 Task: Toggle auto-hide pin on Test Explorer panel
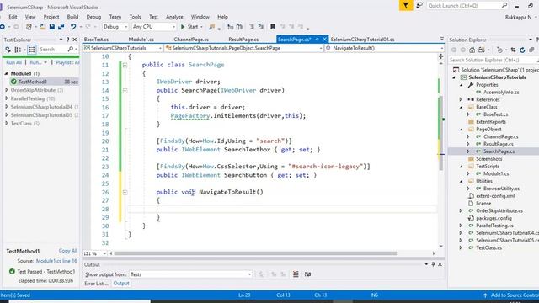point(67,40)
